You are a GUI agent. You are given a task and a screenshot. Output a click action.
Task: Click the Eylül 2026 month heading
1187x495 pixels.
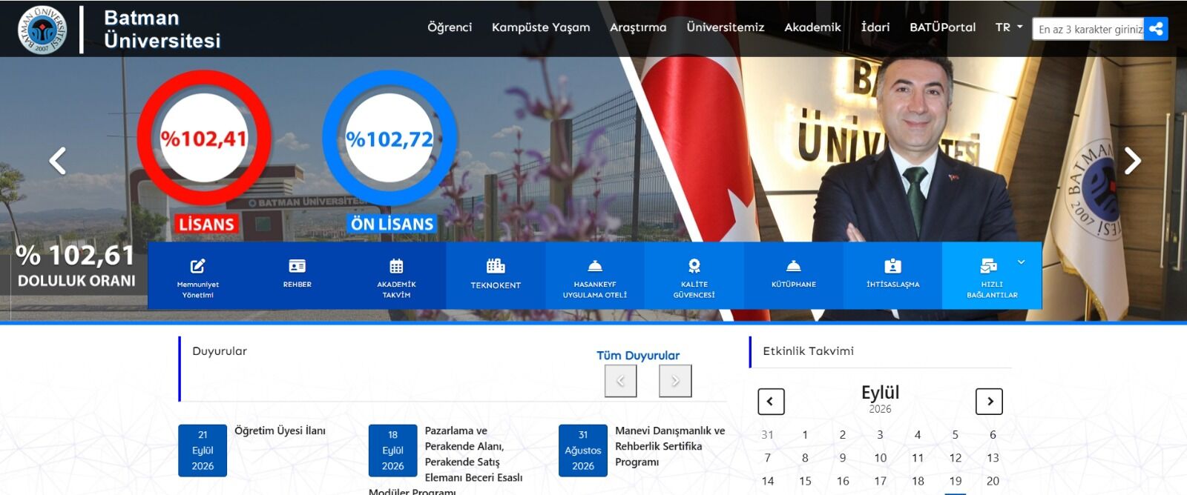(x=880, y=398)
